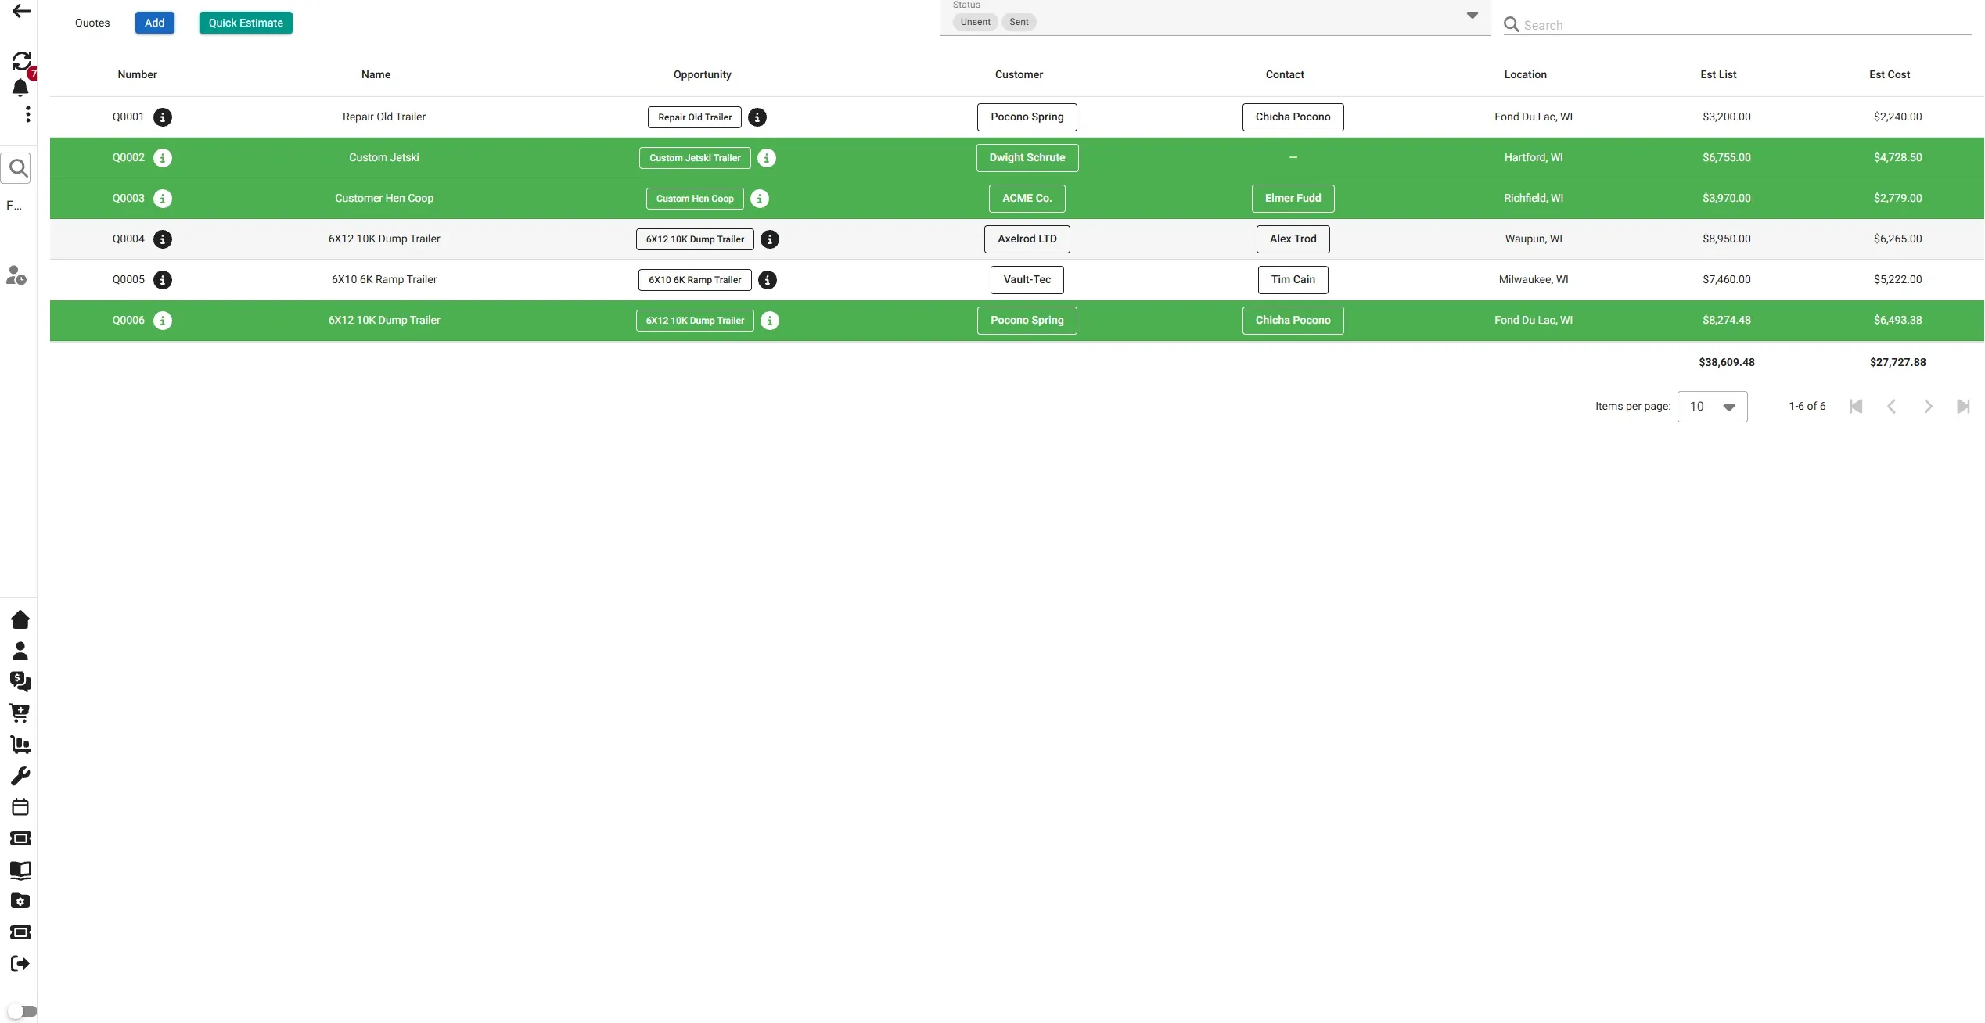
Task: Open info for quote Q0006
Action: tap(163, 321)
